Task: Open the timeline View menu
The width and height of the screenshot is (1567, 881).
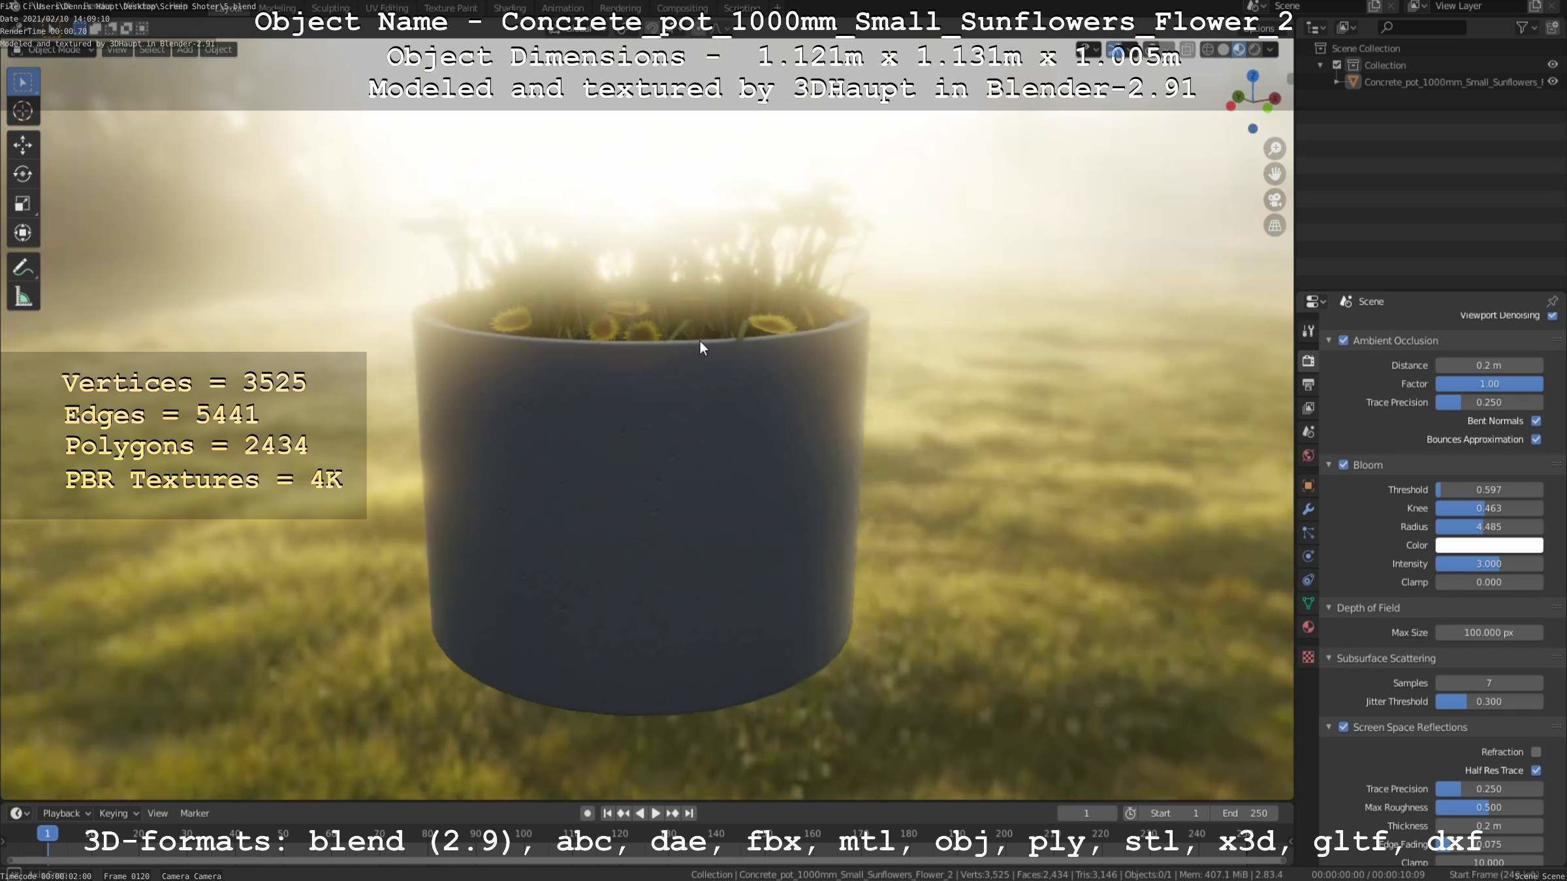Action: pos(157,813)
